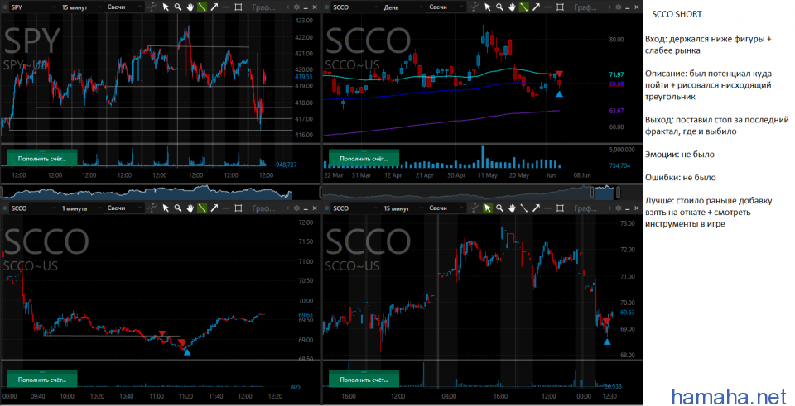Select magnifier tool in SCCO 15-minute chart

pos(499,208)
